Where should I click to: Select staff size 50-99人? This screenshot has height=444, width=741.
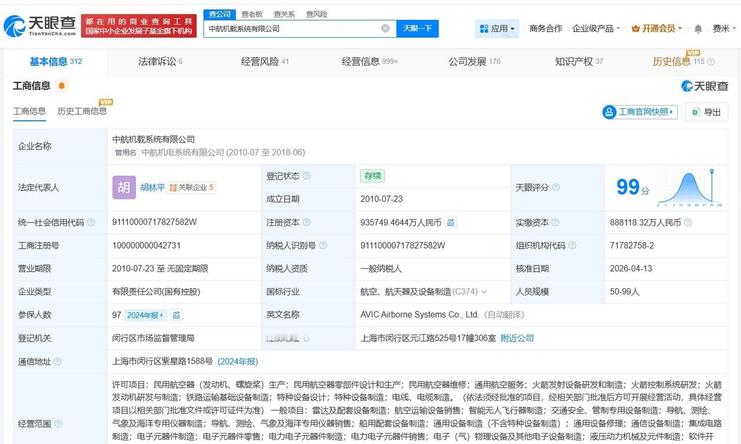624,292
